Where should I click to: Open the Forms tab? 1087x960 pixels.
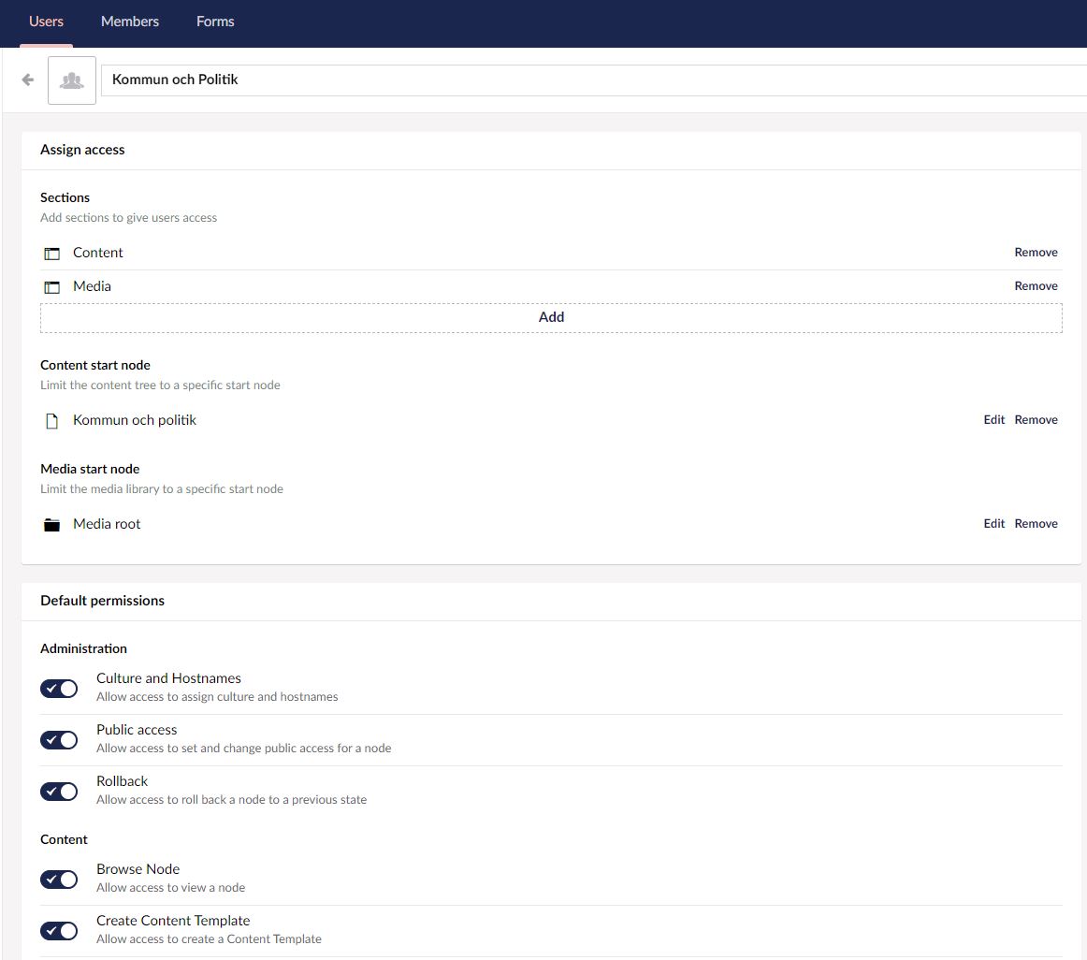(x=214, y=21)
